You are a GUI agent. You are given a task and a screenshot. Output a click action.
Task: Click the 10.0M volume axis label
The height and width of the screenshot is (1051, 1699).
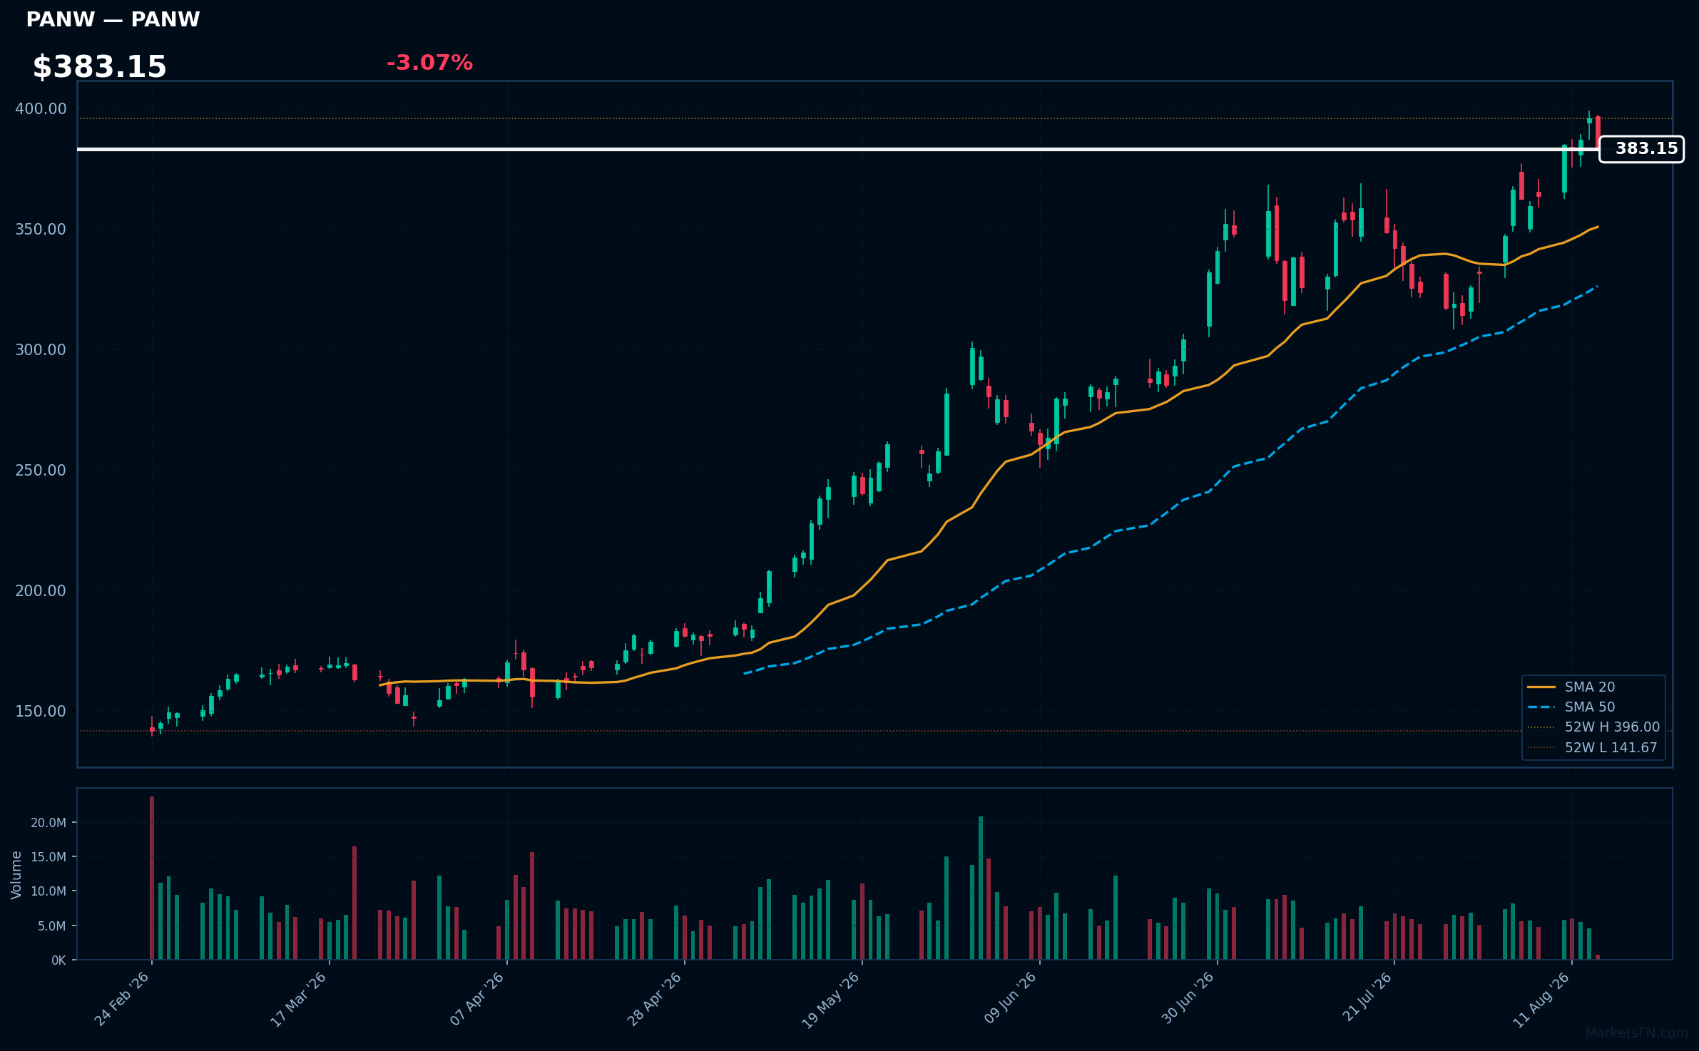pyautogui.click(x=49, y=891)
